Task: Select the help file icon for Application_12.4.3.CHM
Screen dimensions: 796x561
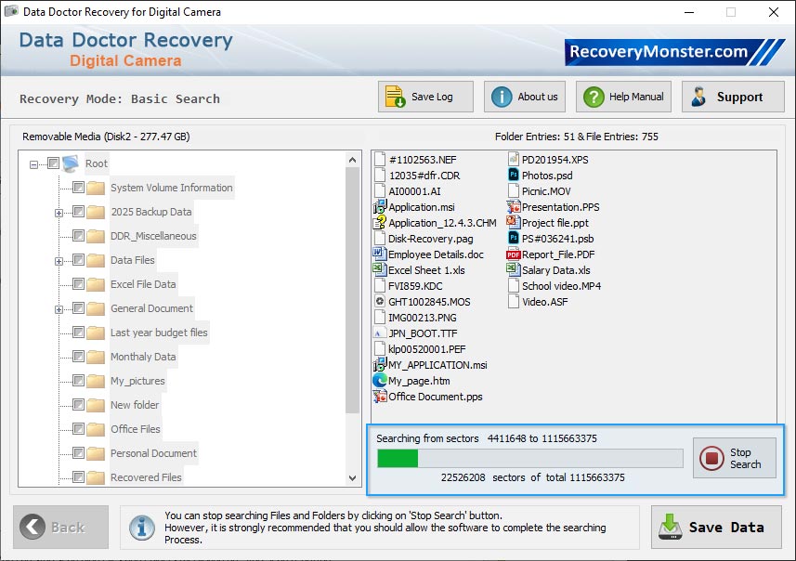Action: pyautogui.click(x=380, y=222)
